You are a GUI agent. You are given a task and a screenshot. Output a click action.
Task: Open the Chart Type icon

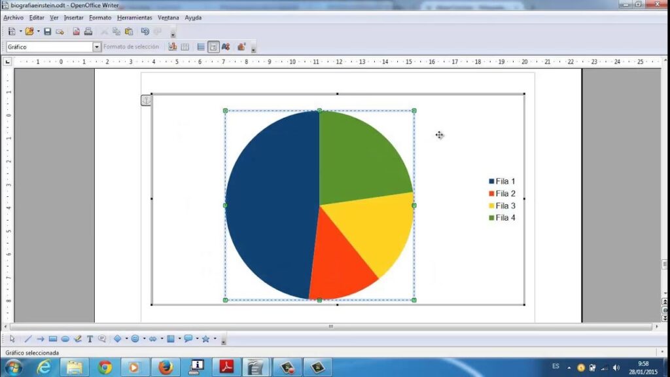click(x=173, y=47)
